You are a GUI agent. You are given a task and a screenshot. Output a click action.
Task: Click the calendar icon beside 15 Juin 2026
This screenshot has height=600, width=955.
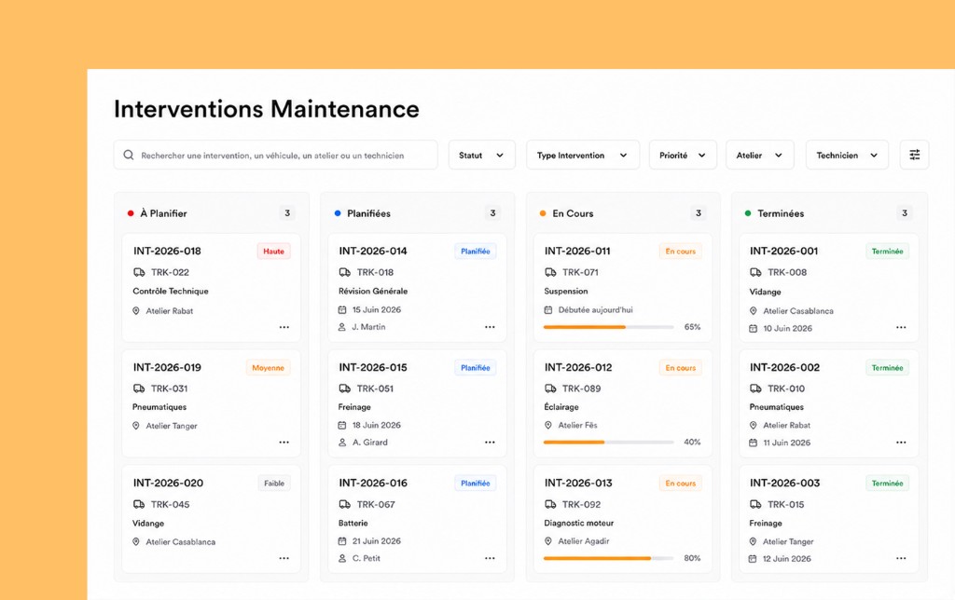(342, 309)
